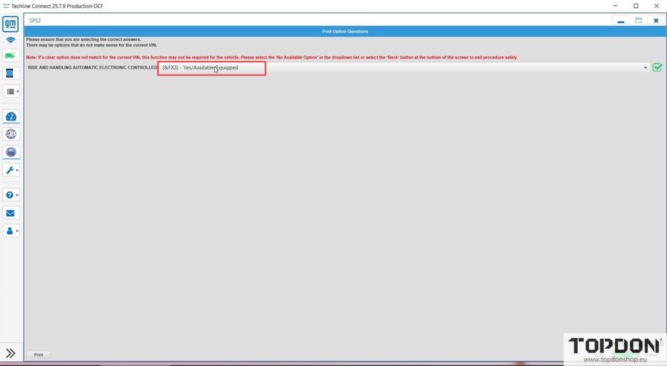Open the round icon below GDS
The image size is (667, 366).
[10, 152]
